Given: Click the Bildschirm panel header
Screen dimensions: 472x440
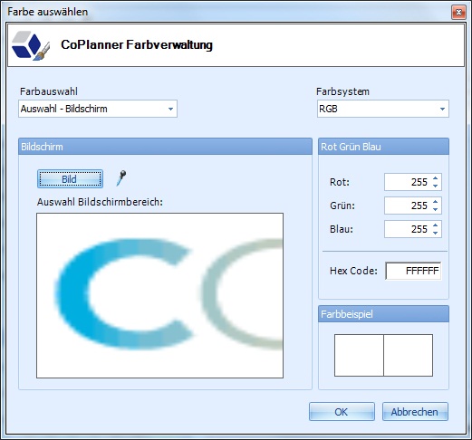Looking at the screenshot, I should point(165,147).
